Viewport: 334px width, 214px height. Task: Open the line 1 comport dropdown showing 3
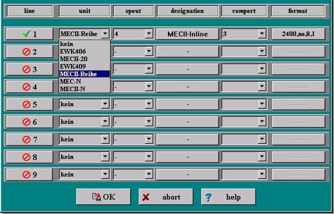pyautogui.click(x=262, y=34)
